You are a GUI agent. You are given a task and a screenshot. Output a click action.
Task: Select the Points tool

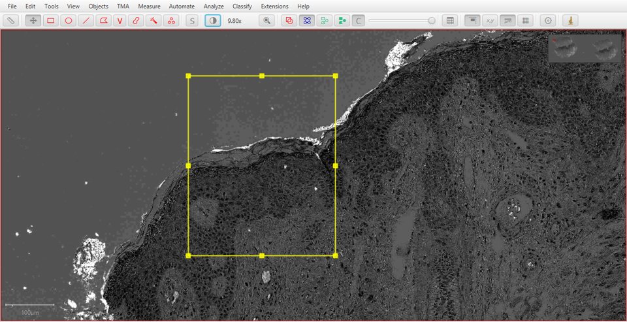(171, 20)
